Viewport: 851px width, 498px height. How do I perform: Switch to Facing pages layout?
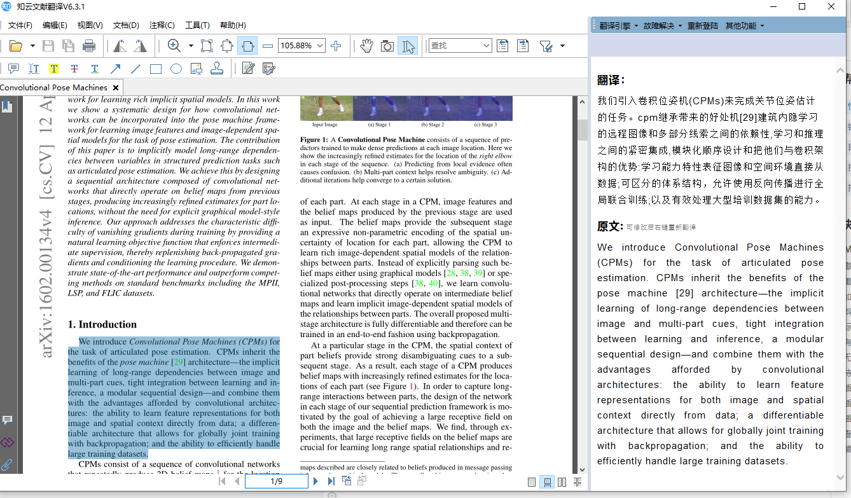(562, 482)
